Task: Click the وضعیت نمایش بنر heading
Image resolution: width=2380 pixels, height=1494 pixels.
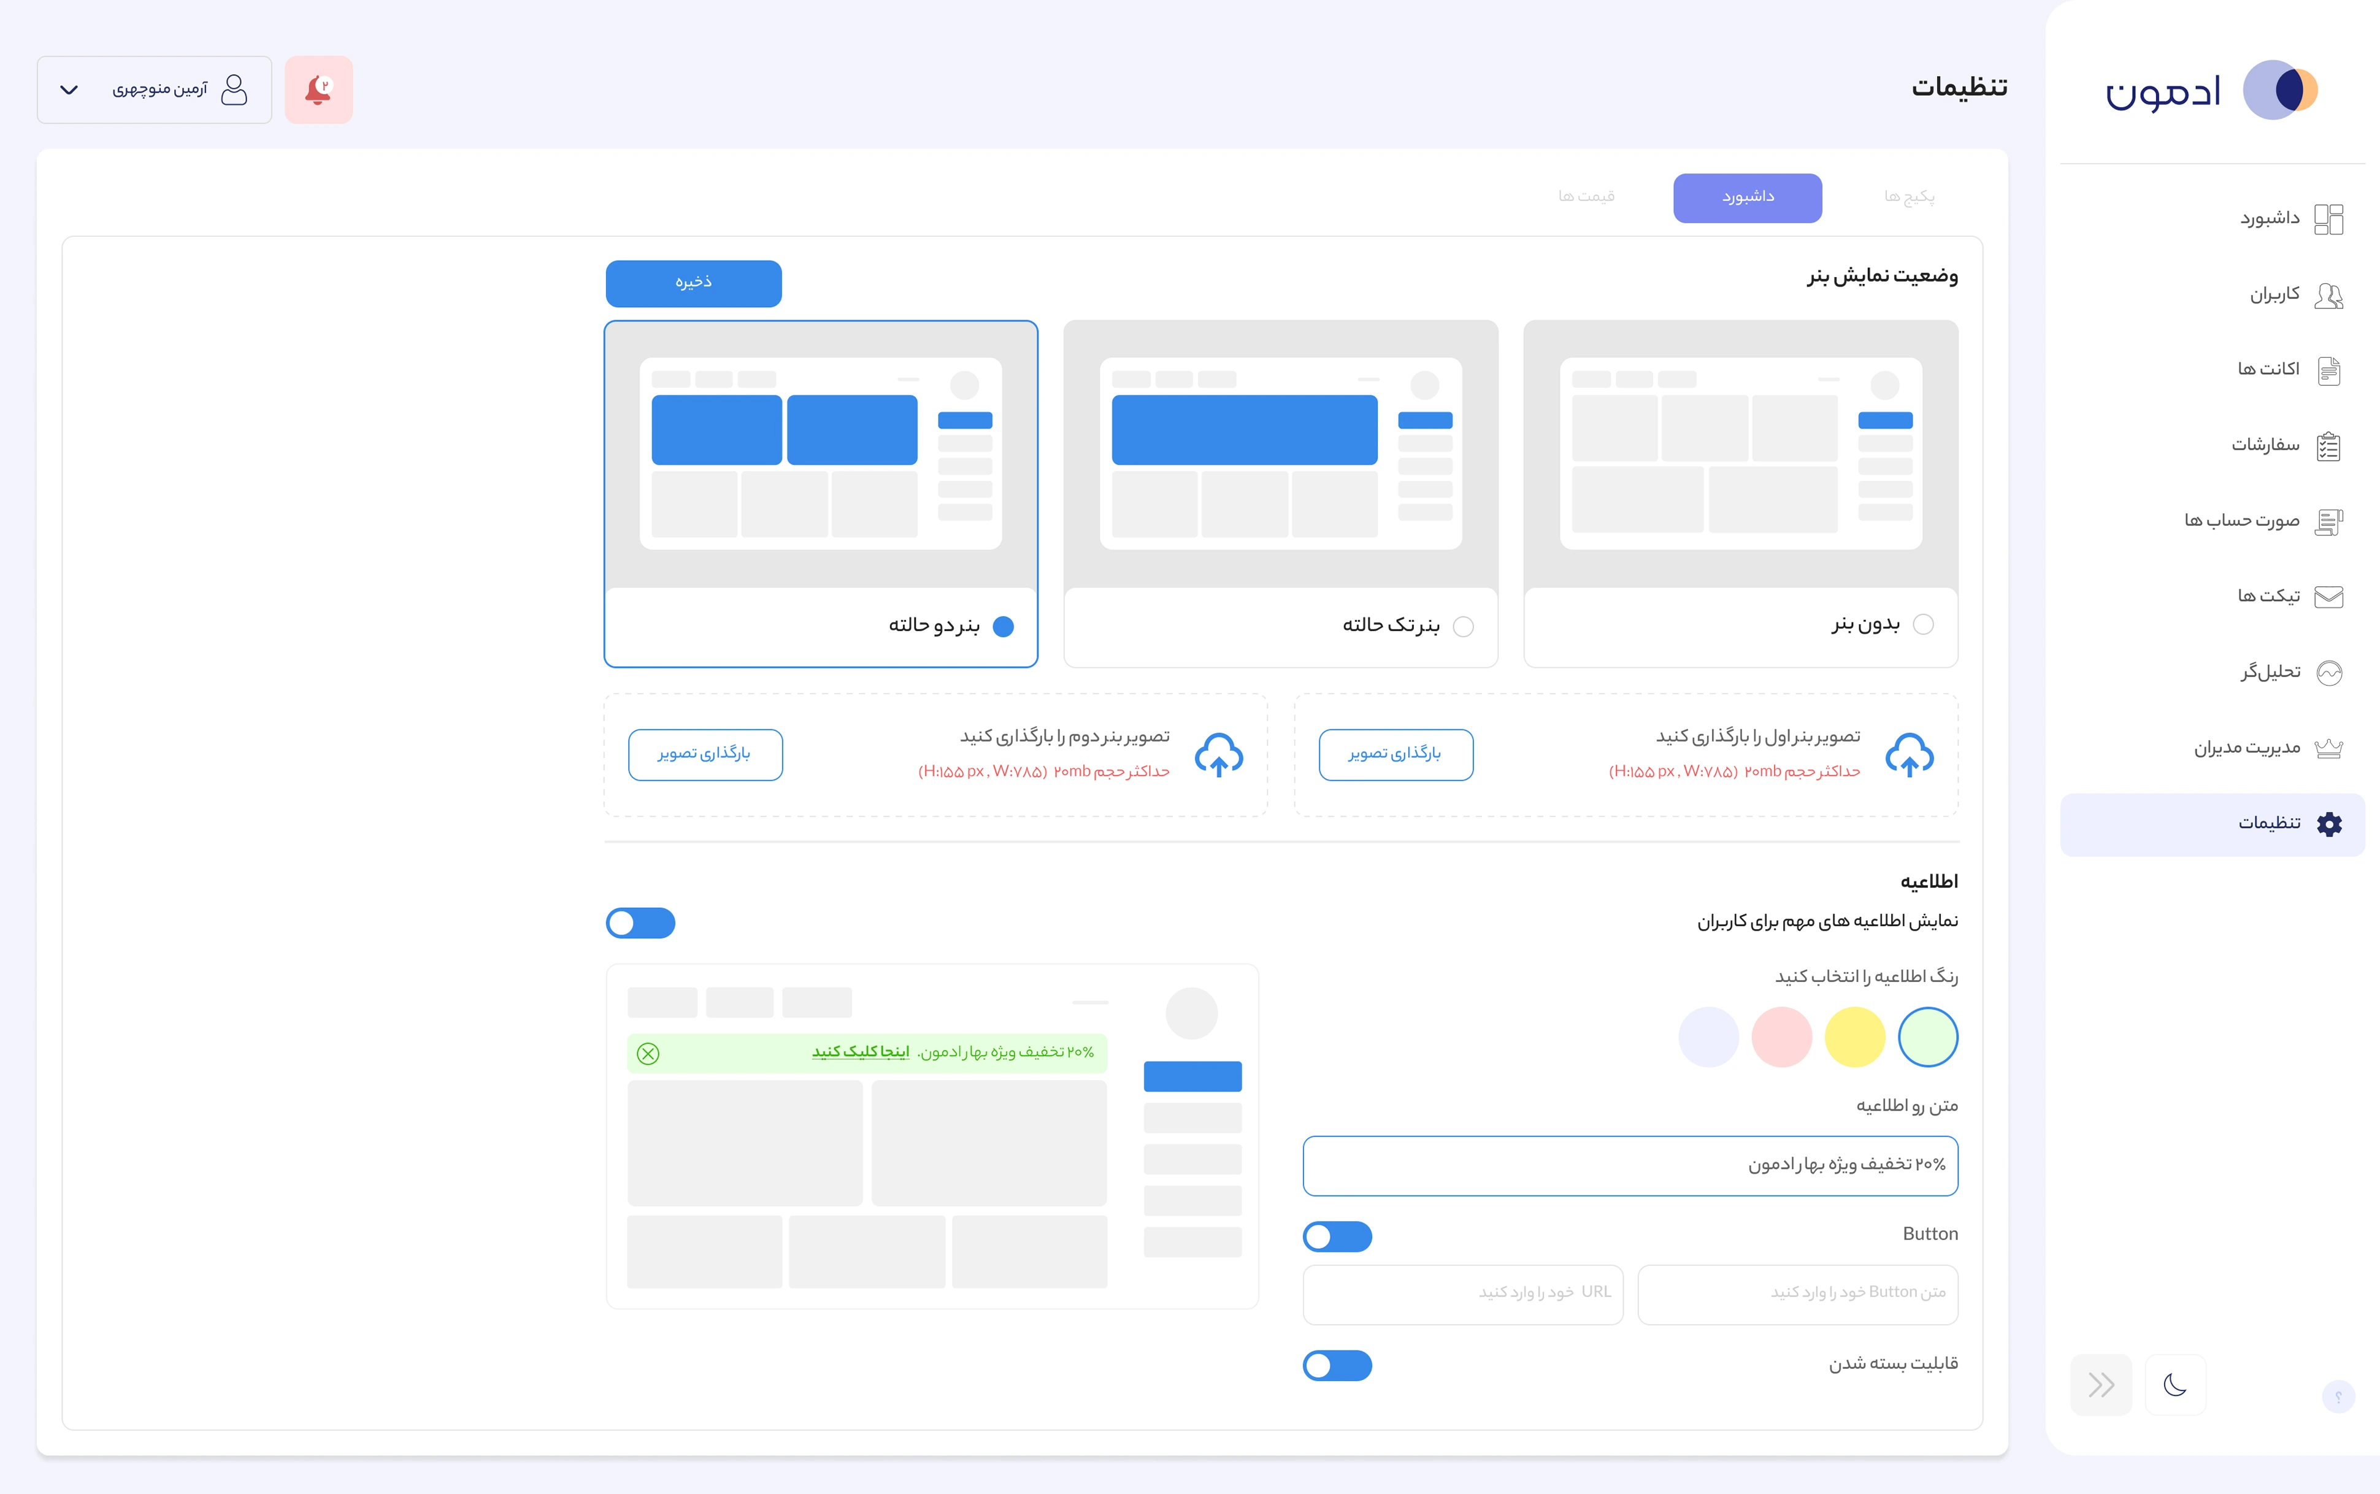Action: (x=1882, y=276)
